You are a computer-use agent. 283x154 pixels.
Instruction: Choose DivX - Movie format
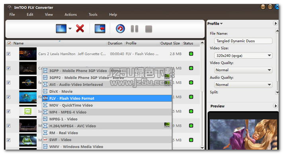pyautogui.click(x=107, y=91)
